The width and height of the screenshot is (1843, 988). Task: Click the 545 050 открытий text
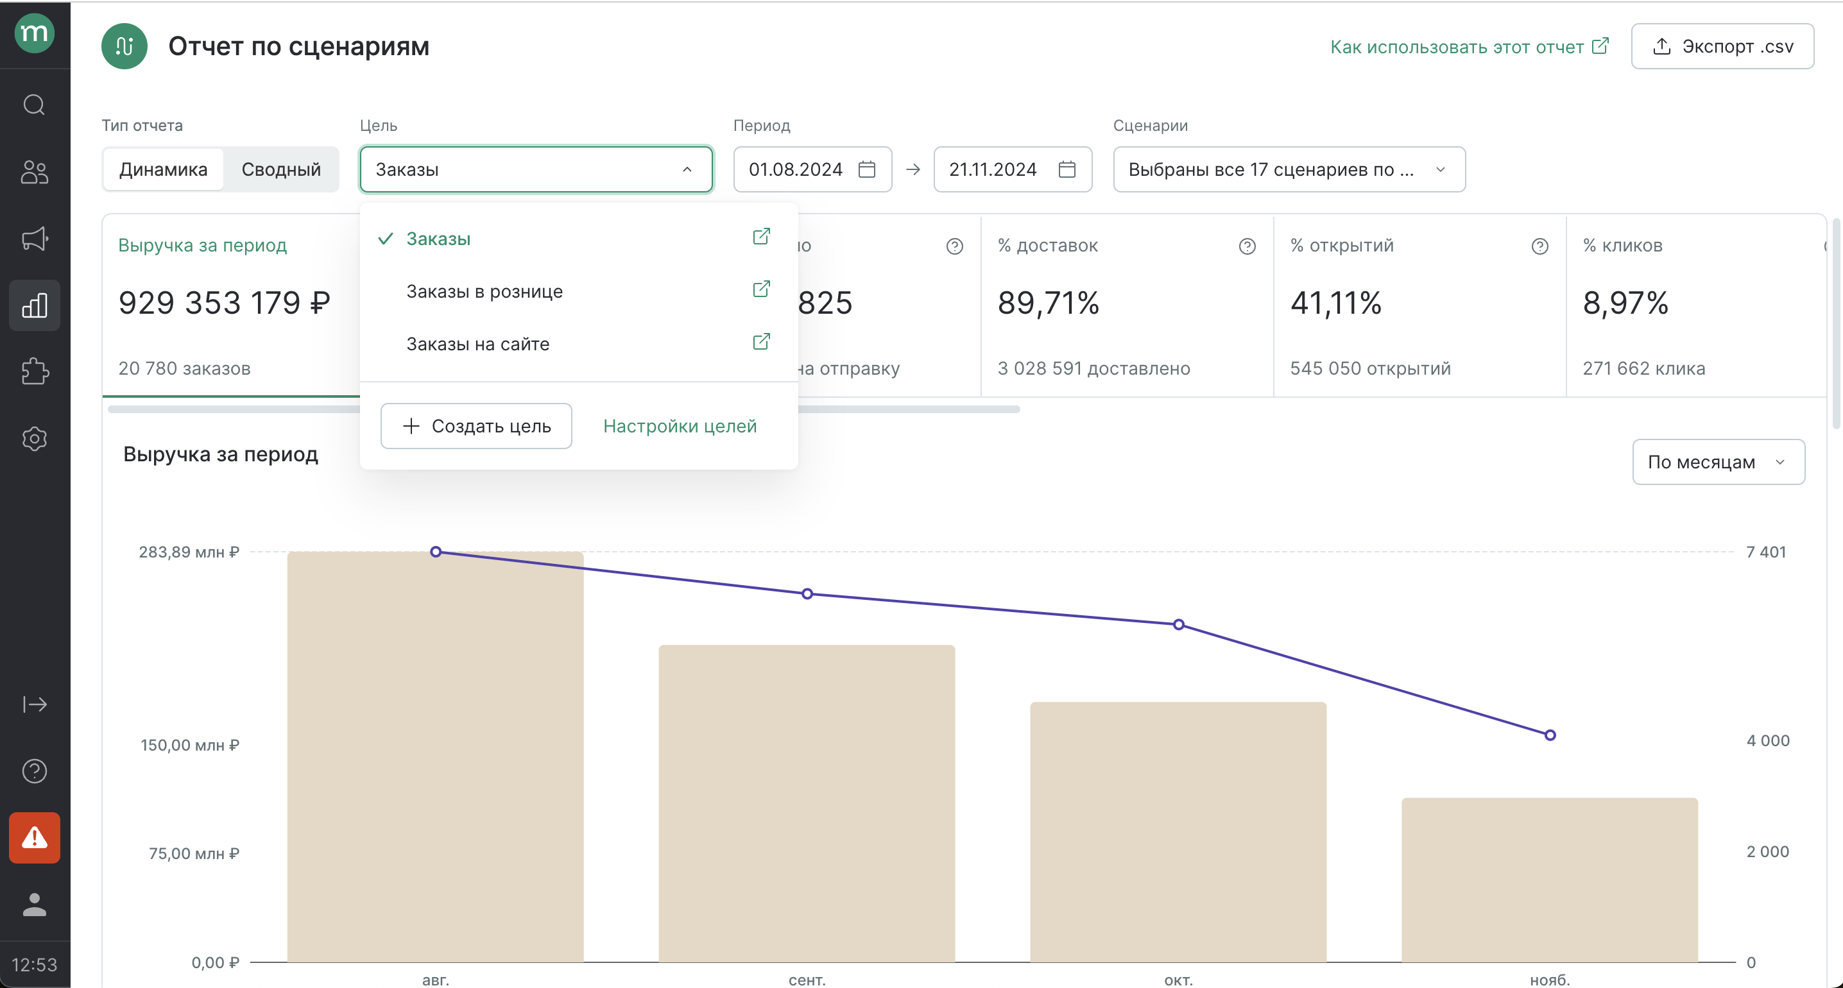pyautogui.click(x=1370, y=368)
